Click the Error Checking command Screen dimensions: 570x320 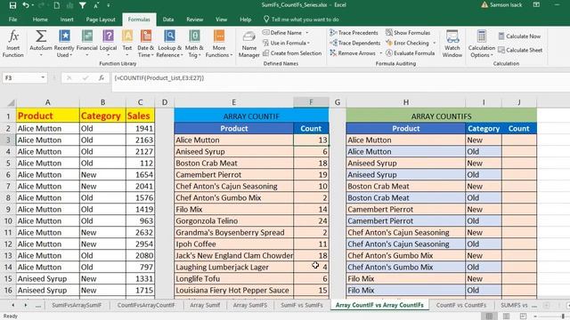point(407,43)
